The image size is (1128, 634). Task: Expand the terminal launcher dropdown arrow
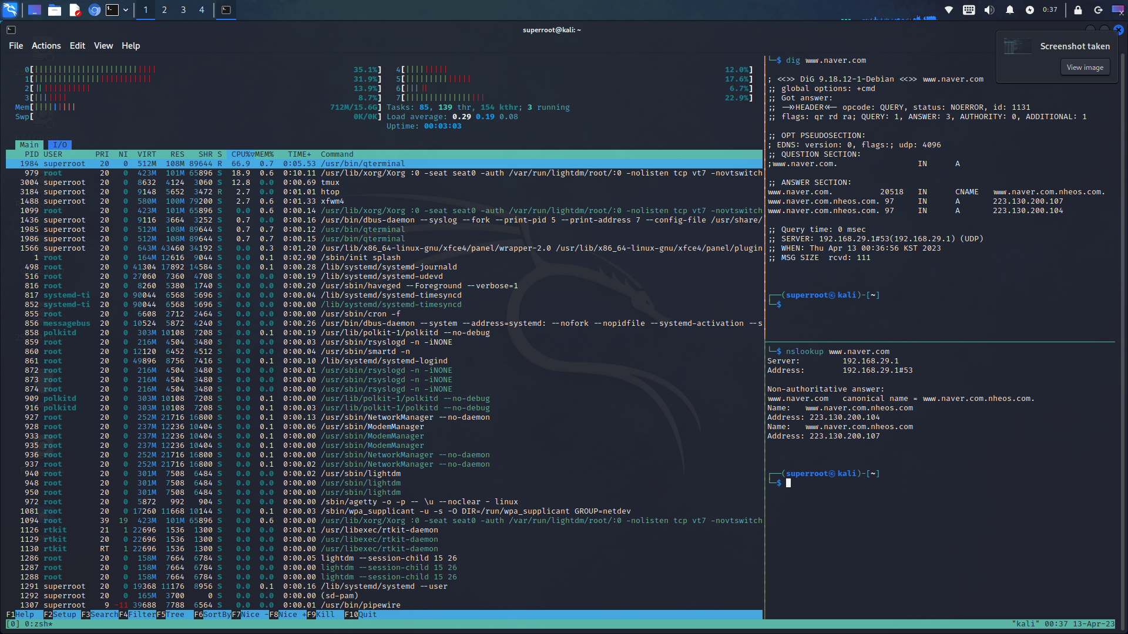pos(125,10)
